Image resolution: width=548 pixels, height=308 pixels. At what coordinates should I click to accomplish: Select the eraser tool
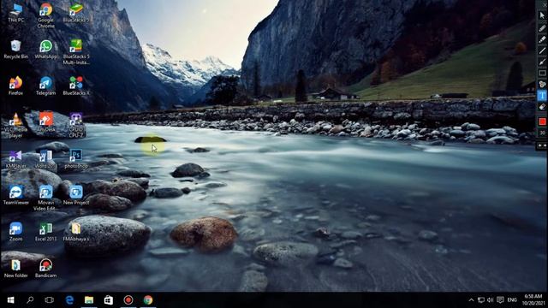[x=542, y=106]
